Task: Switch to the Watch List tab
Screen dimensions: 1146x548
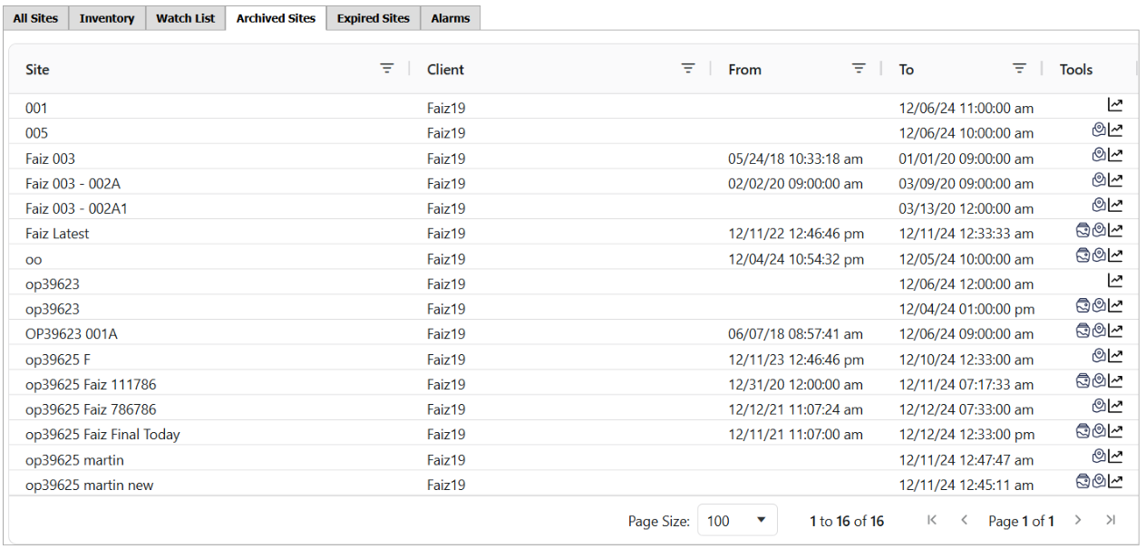Action: pos(185,18)
